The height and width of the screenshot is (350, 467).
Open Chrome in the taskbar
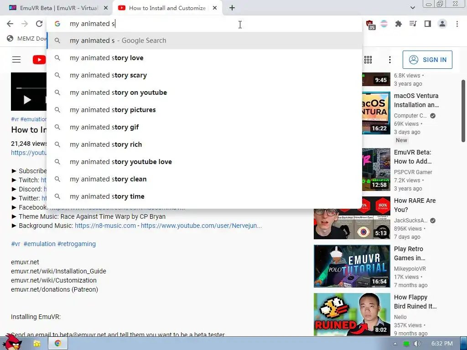(58, 344)
